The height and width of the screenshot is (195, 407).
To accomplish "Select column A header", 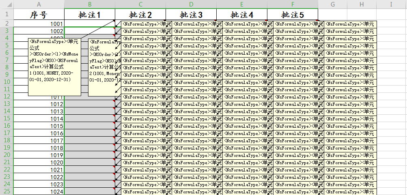I will (x=39, y=4).
